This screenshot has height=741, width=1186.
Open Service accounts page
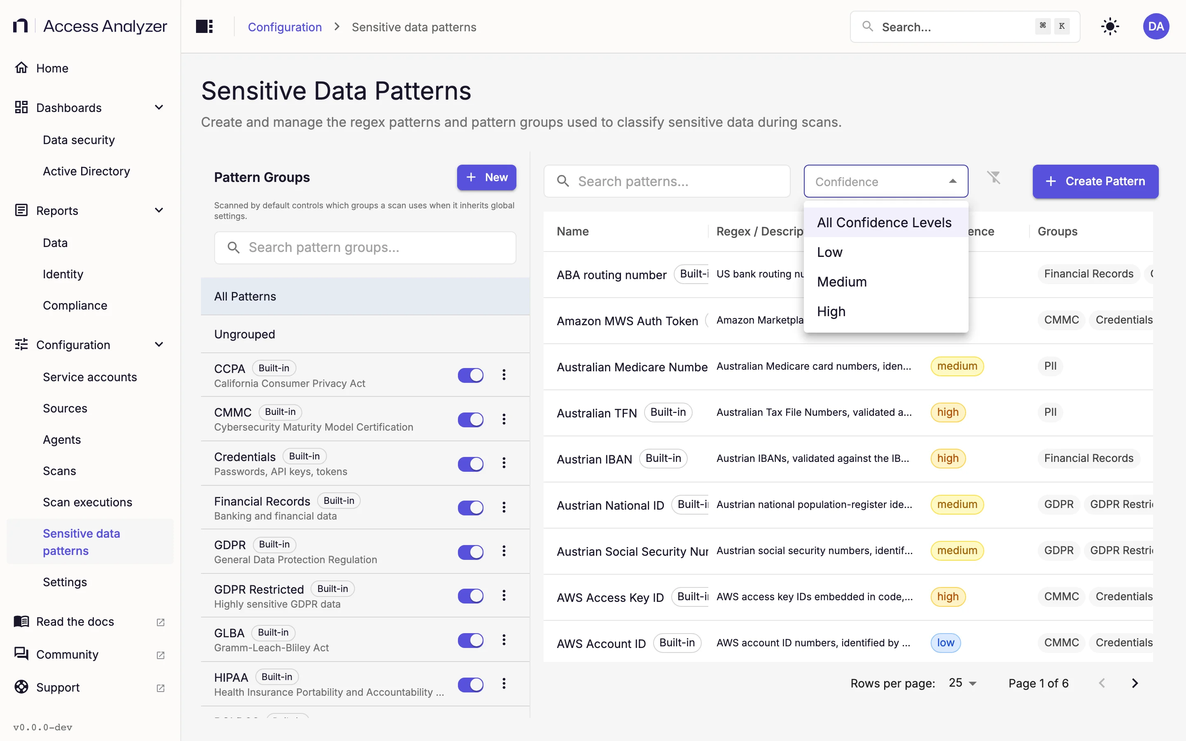[90, 377]
